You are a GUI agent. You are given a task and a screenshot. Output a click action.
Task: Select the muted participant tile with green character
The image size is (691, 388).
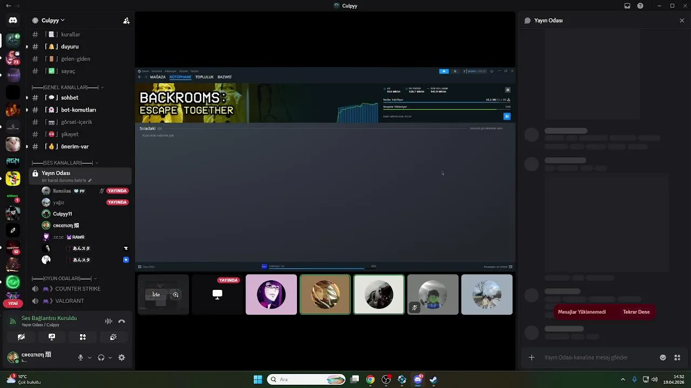tap(433, 294)
